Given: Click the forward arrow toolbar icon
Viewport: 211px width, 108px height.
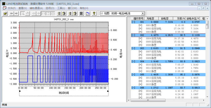Looking at the screenshot, I should [16, 13].
